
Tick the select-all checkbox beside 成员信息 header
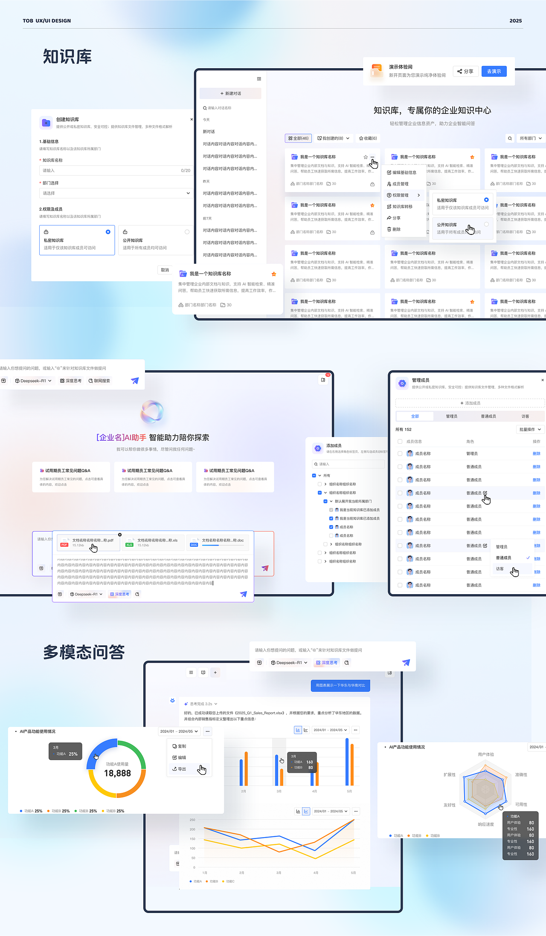(400, 442)
